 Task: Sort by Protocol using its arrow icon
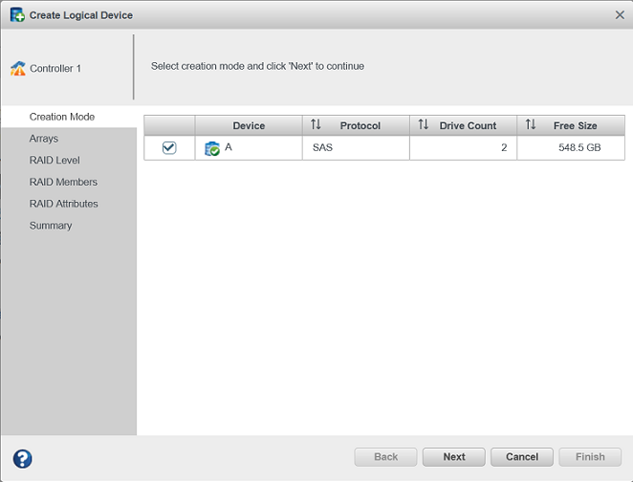pyautogui.click(x=316, y=125)
